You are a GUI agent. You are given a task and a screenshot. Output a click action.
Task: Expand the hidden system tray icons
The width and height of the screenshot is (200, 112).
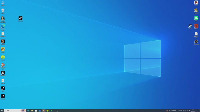[x=178, y=111]
